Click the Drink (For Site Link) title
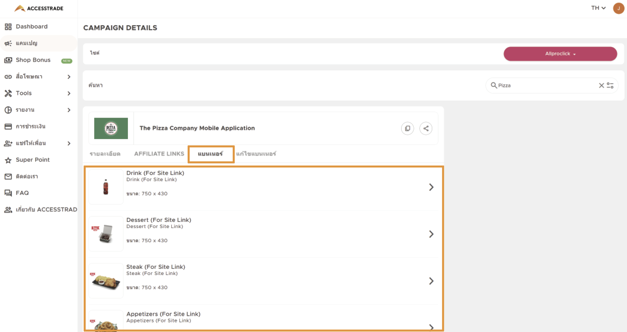The width and height of the screenshot is (627, 332). (x=155, y=173)
